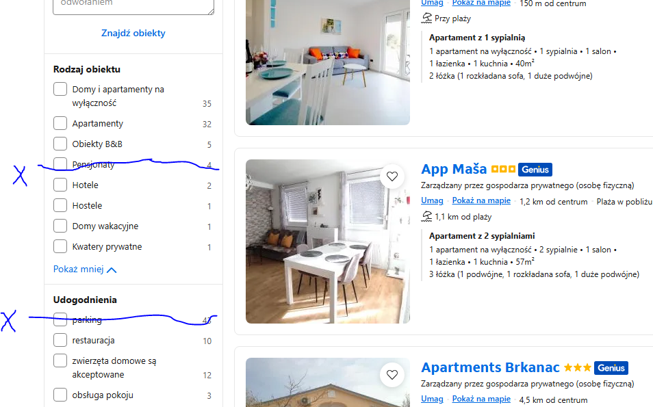Image resolution: width=653 pixels, height=407 pixels.
Task: Click Umag link under Apartments Brkanac
Action: [x=432, y=399]
